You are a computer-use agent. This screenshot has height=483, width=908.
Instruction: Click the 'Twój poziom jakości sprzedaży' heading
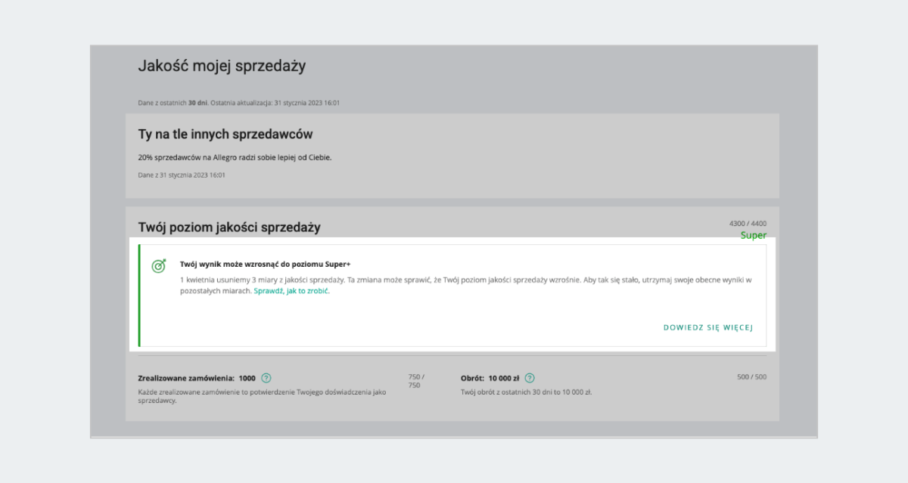pos(229,227)
